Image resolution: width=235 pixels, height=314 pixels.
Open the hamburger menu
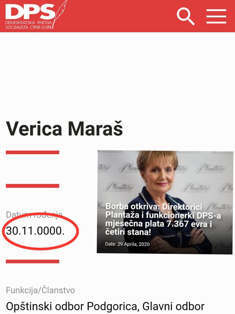(216, 16)
